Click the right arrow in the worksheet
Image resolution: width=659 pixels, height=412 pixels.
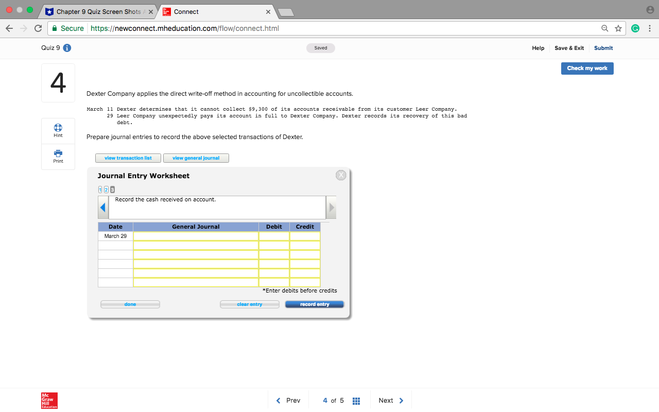pos(332,207)
